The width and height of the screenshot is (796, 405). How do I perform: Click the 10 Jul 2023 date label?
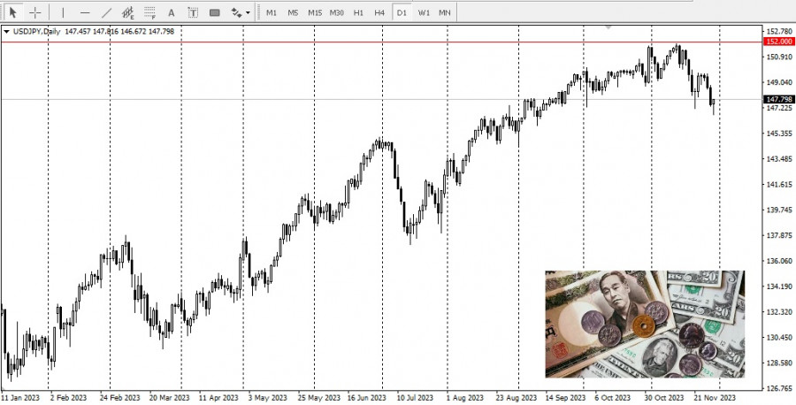[416, 397]
